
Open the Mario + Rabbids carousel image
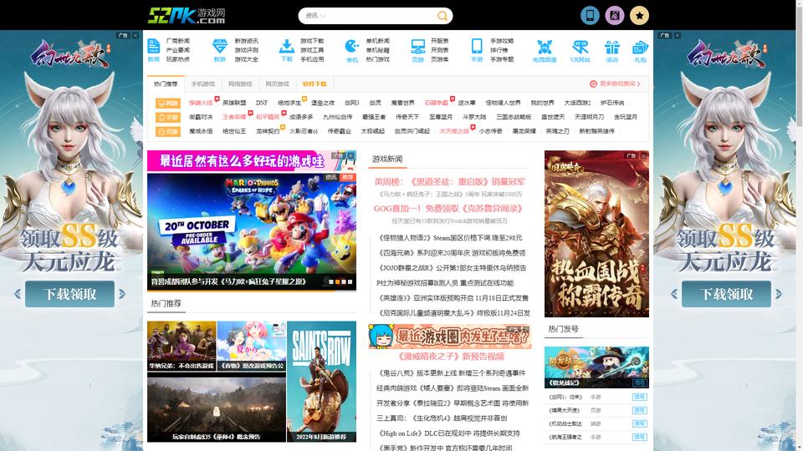point(252,231)
